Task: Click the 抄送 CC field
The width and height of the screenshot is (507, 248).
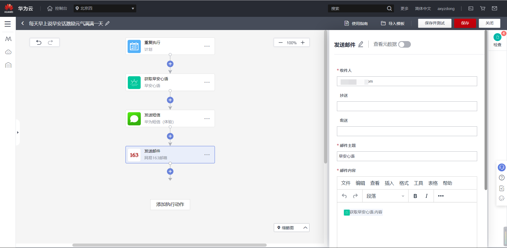Action: (x=407, y=106)
